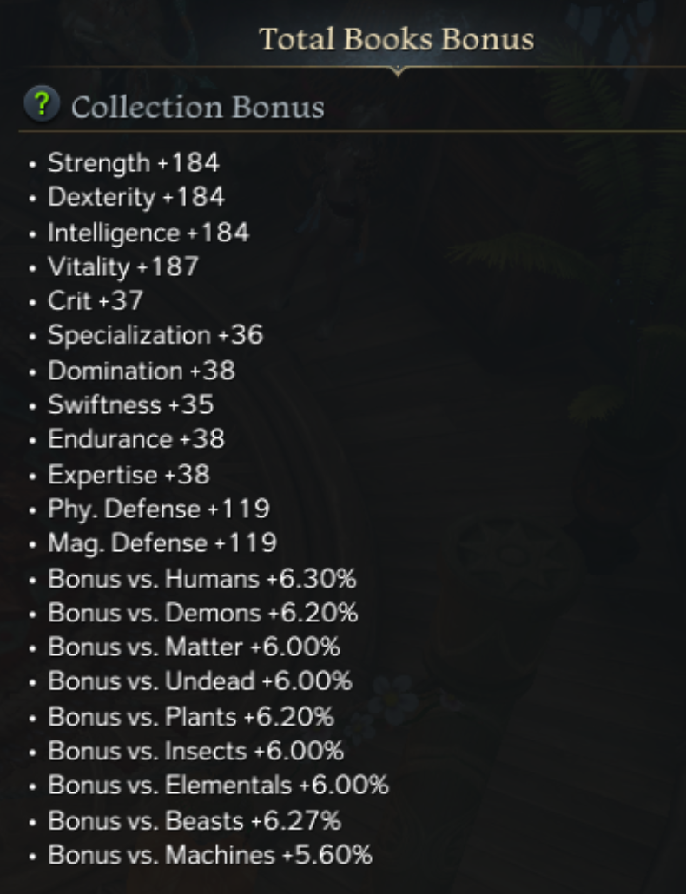Select the Swiftness +35 entry

[x=130, y=405]
